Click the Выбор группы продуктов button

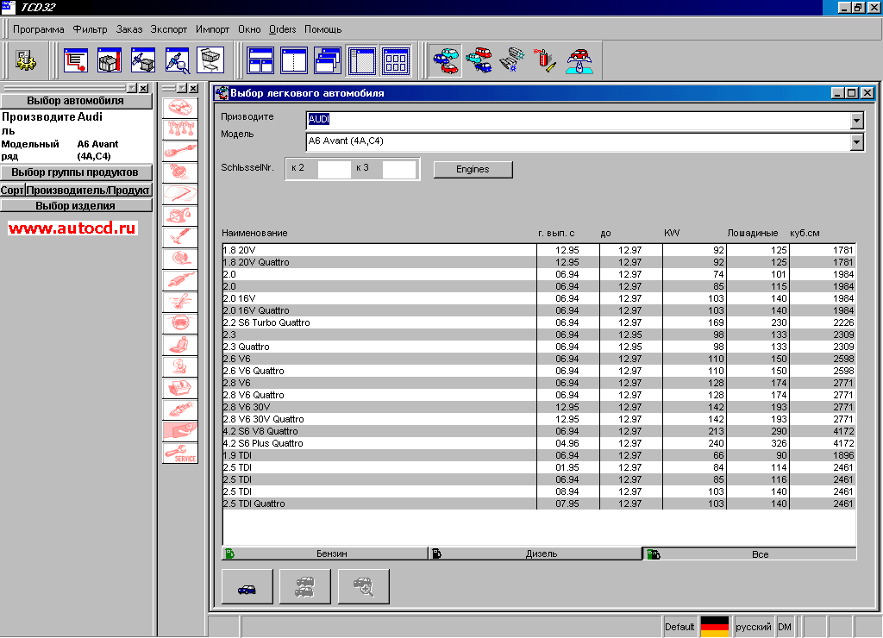(x=76, y=172)
